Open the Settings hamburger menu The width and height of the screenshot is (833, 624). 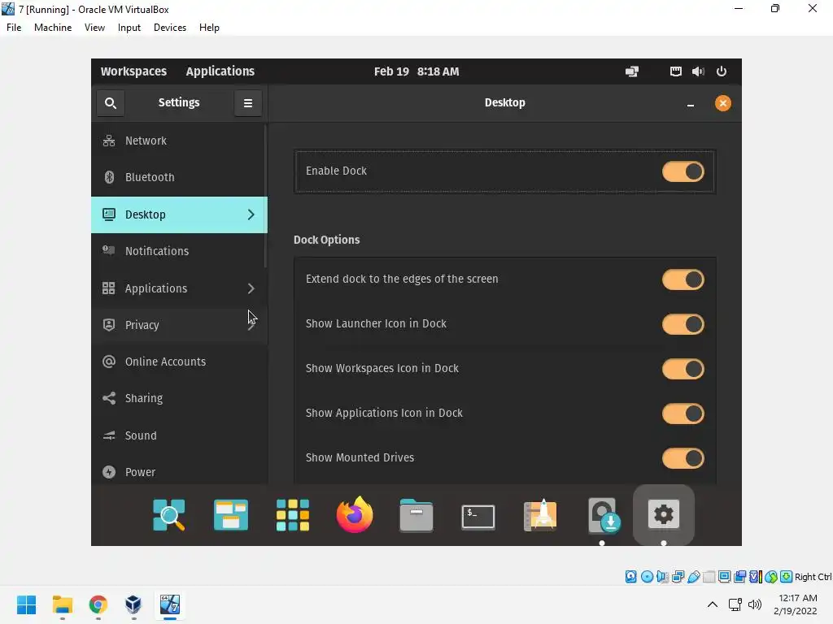[247, 103]
